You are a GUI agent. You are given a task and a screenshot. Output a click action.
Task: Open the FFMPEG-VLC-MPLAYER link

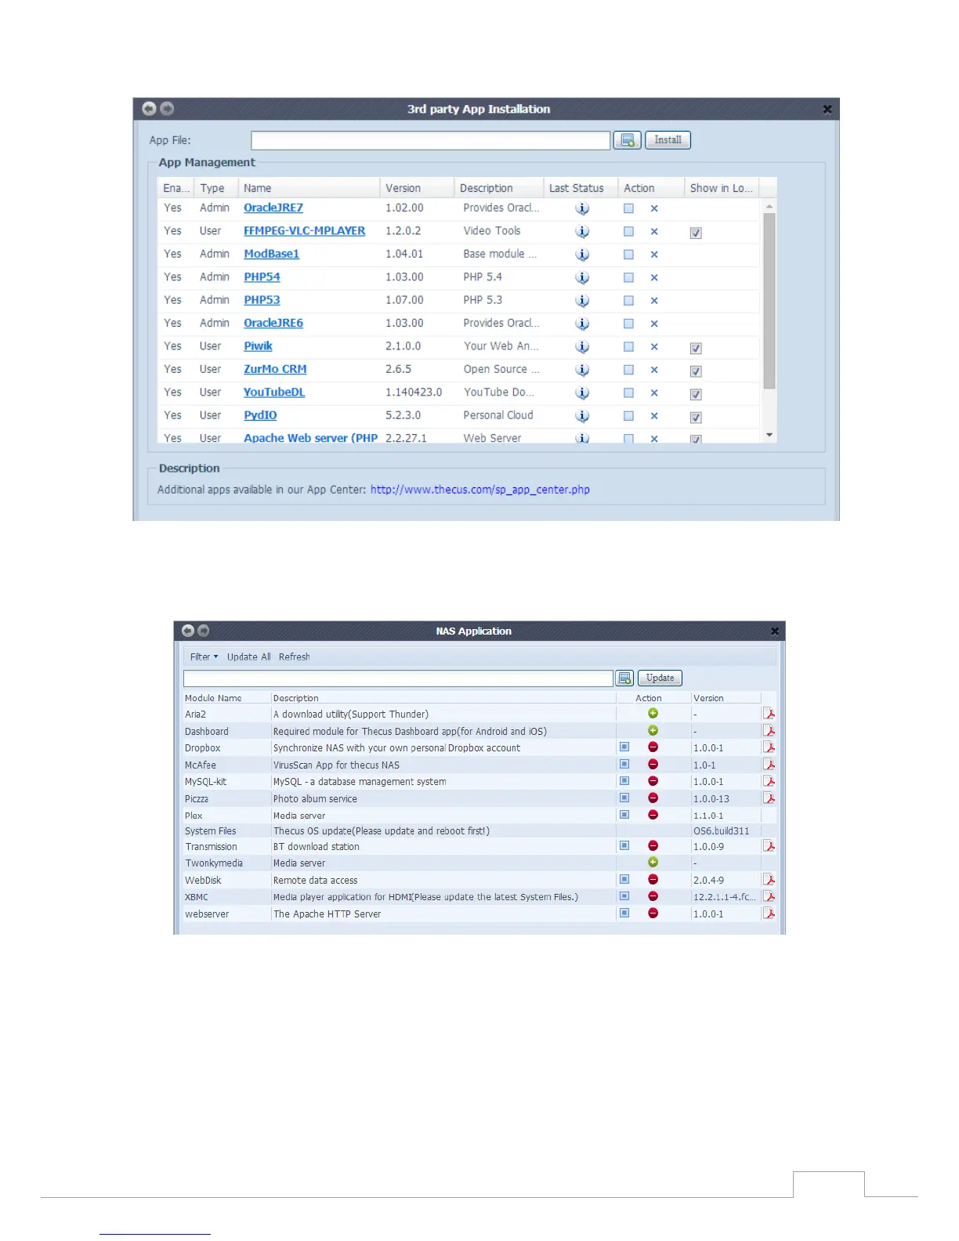pos(304,231)
